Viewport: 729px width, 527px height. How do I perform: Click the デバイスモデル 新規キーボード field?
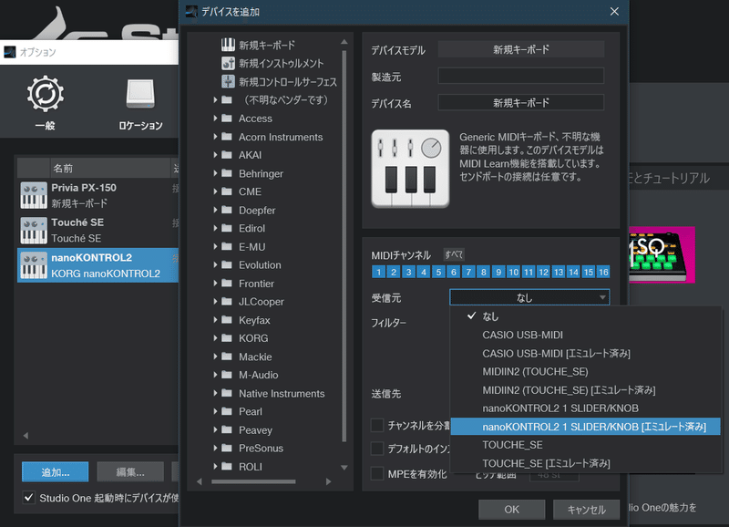[x=520, y=49]
